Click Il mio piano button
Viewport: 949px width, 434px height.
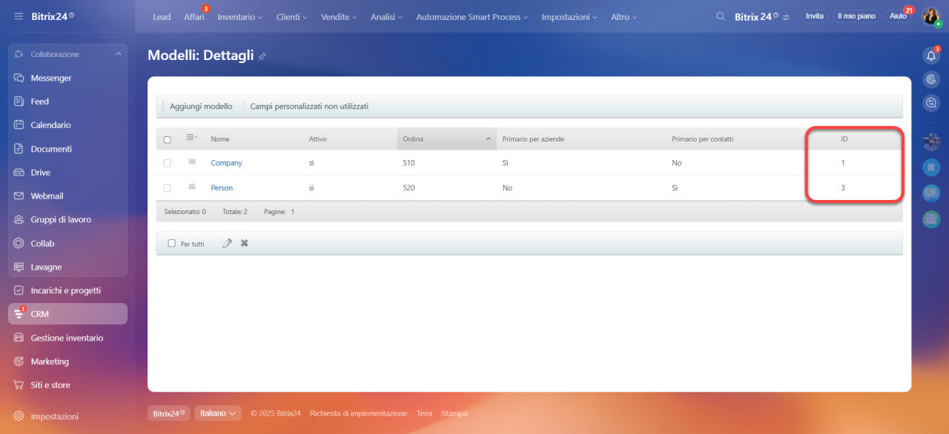click(856, 16)
